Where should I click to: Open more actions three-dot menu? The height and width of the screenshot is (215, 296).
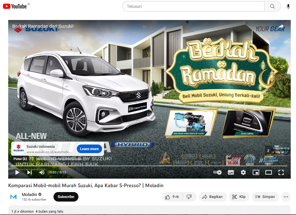pos(286,197)
